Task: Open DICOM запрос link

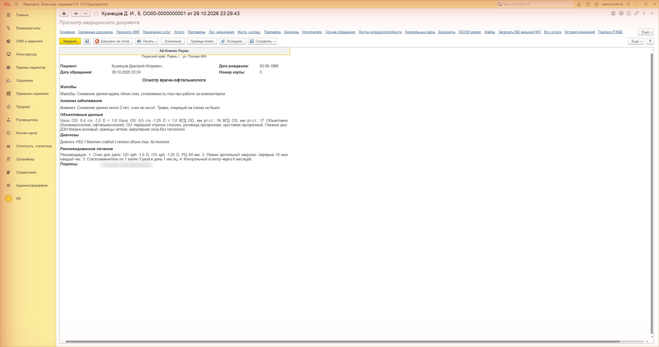Action: pyautogui.click(x=470, y=32)
